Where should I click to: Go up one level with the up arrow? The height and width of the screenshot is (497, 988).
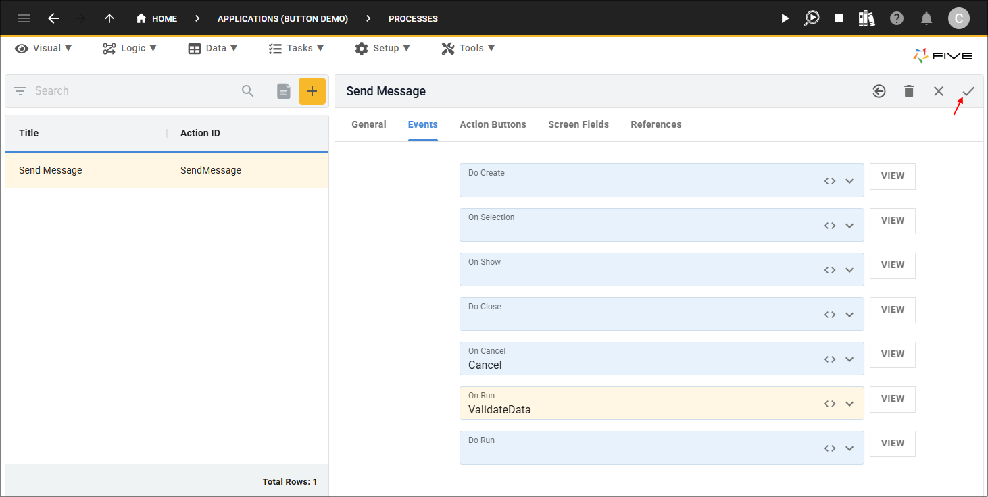109,18
